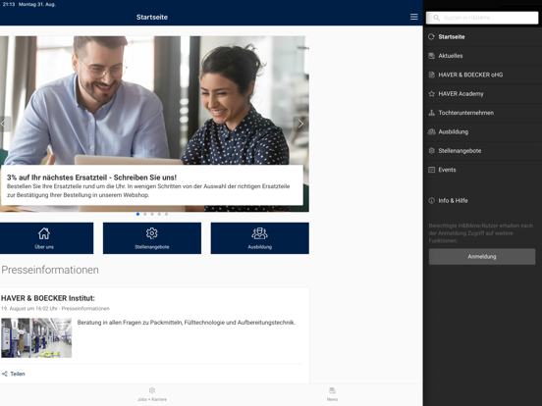542x406 pixels.
Task: Open the HAVER & BOECKER Institut article title
Action: click(48, 298)
